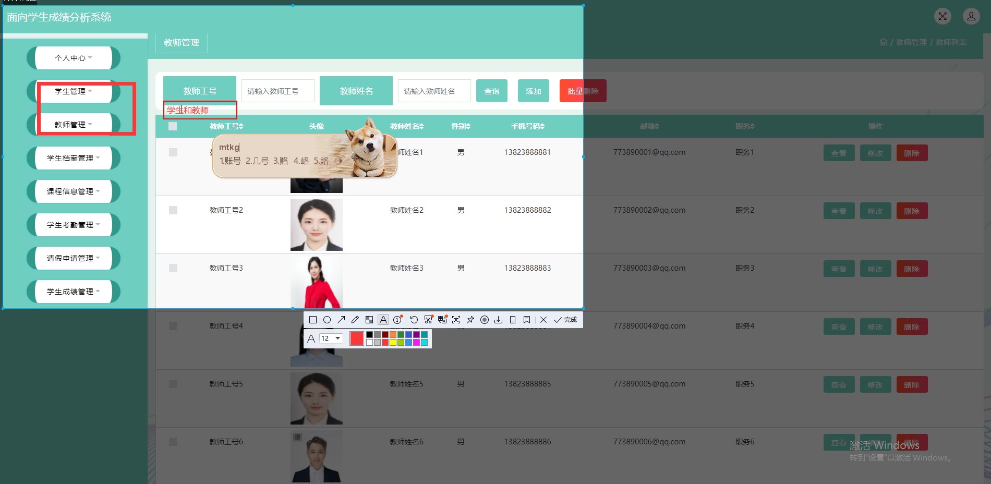Click the home icon in the breadcrumb
This screenshot has width=991, height=484.
coord(884,42)
